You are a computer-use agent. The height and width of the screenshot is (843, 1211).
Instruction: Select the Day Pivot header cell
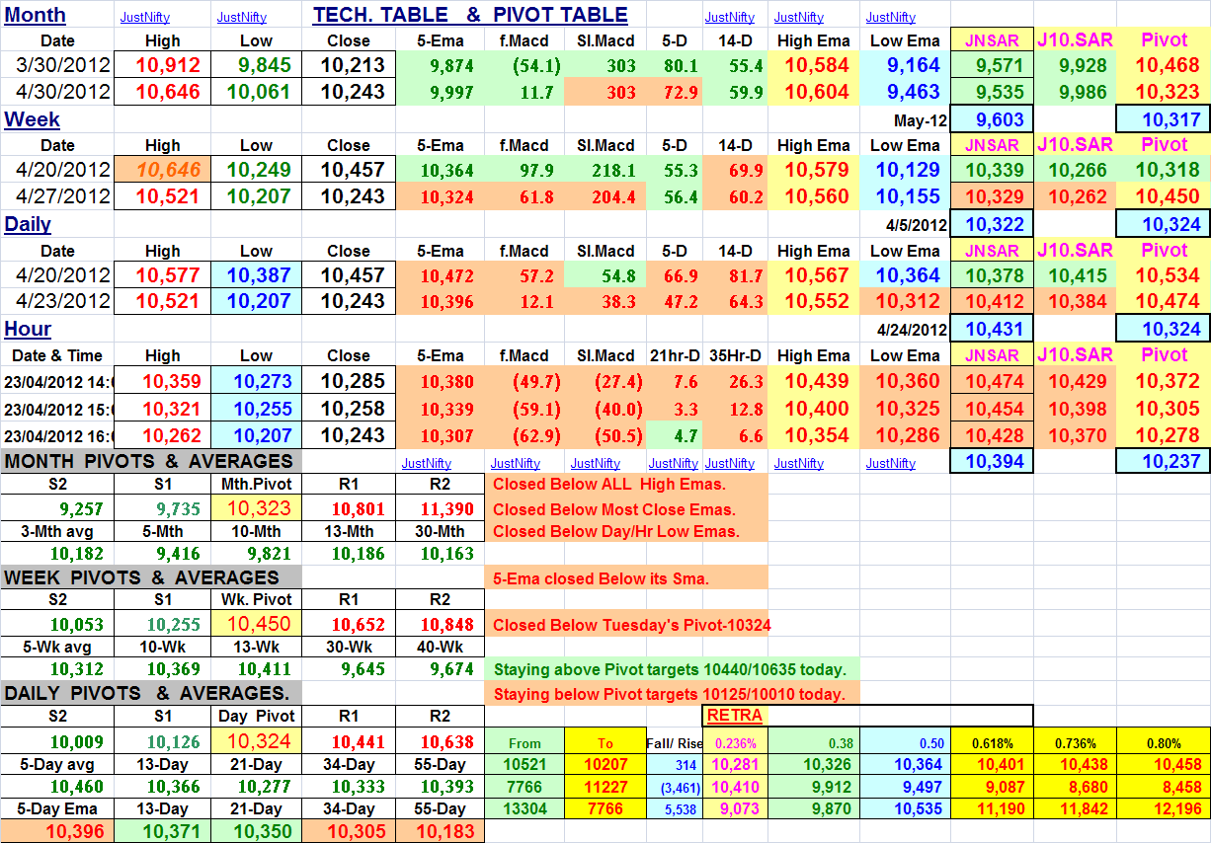(x=257, y=716)
